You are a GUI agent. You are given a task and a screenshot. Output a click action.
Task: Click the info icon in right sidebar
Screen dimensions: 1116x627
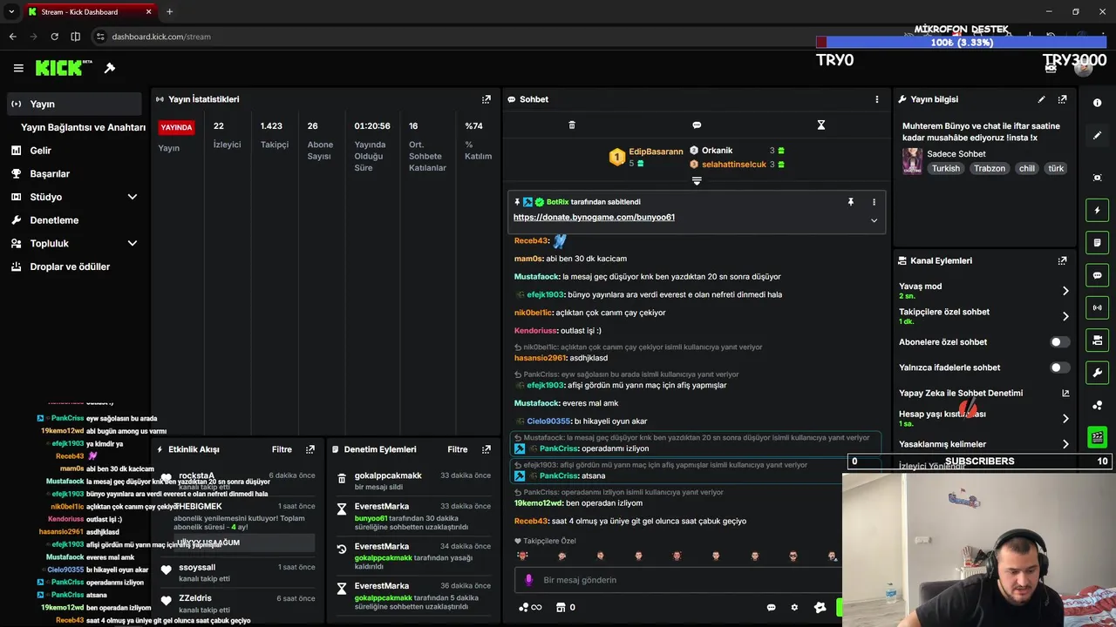click(x=1097, y=103)
